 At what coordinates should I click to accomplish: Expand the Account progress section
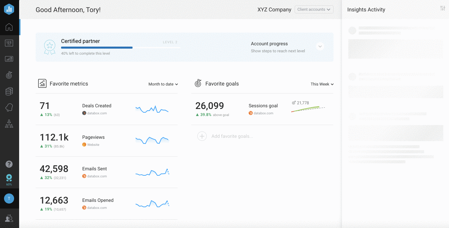click(320, 46)
